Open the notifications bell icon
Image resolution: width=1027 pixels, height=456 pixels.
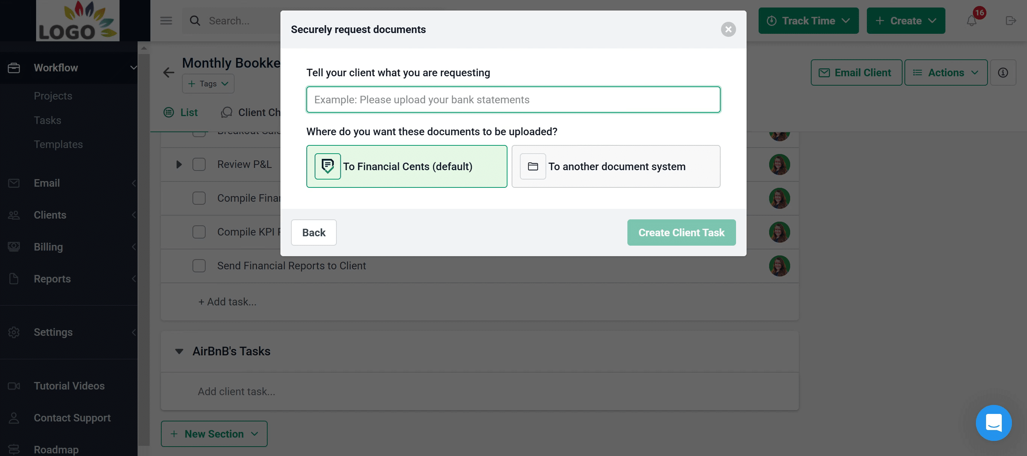click(972, 21)
